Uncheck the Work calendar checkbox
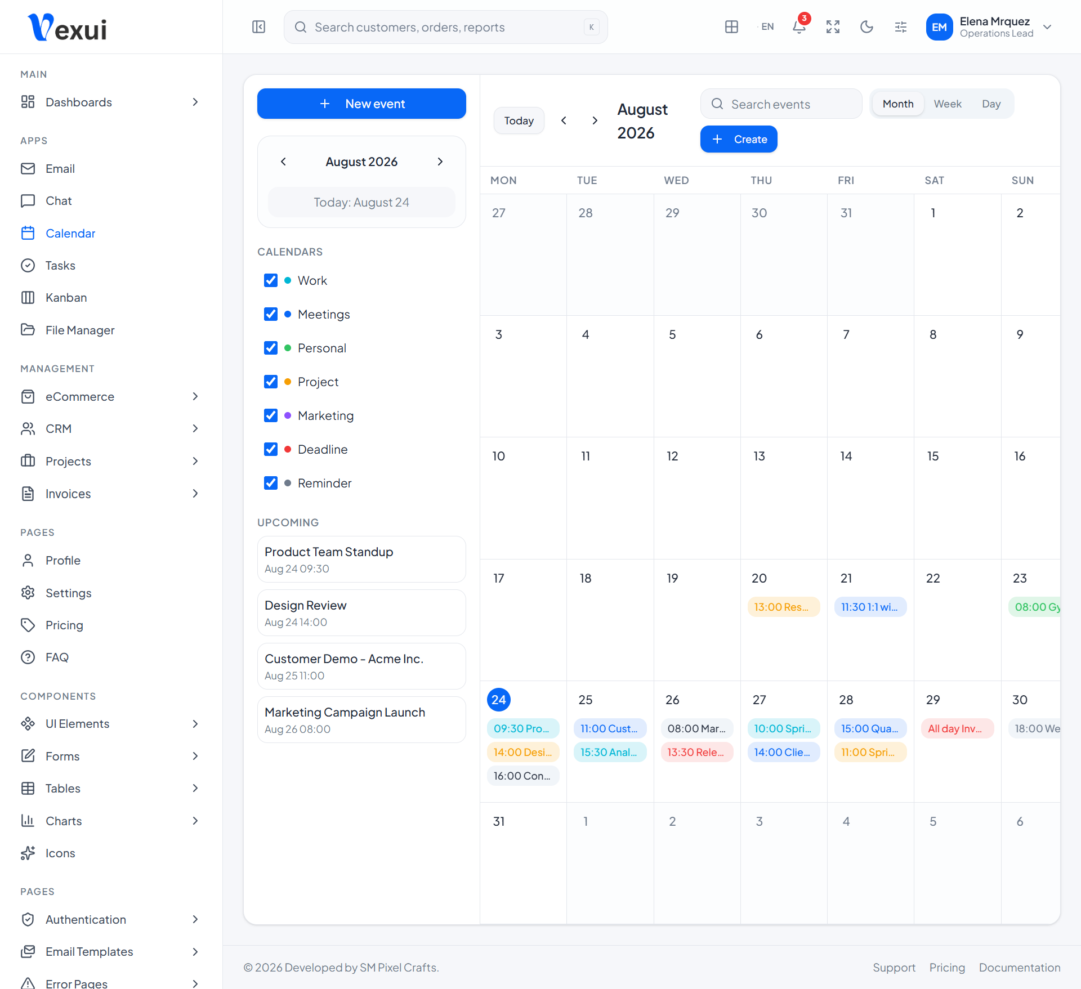 pos(271,280)
